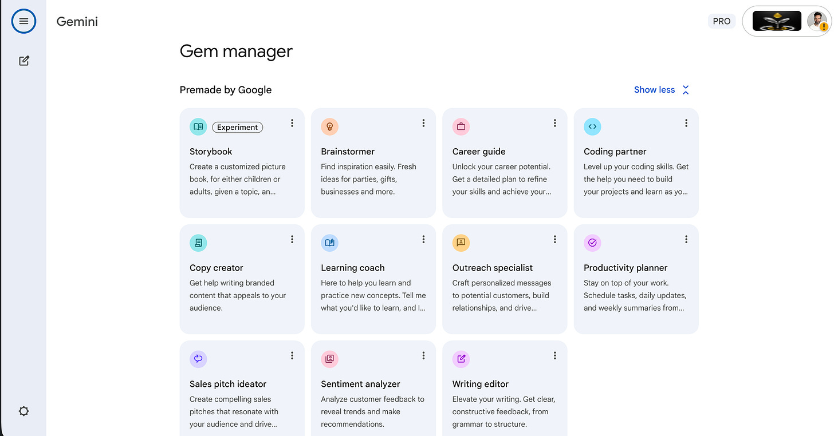Open more options for the Career guide gem

tap(554, 123)
